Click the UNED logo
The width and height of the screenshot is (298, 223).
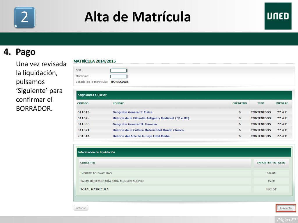(278, 16)
